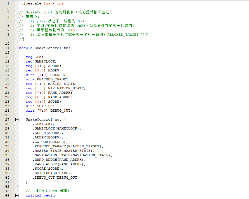The image size is (249, 199).
Task: Click the closing ); of the uut instance
Action: (28, 182)
